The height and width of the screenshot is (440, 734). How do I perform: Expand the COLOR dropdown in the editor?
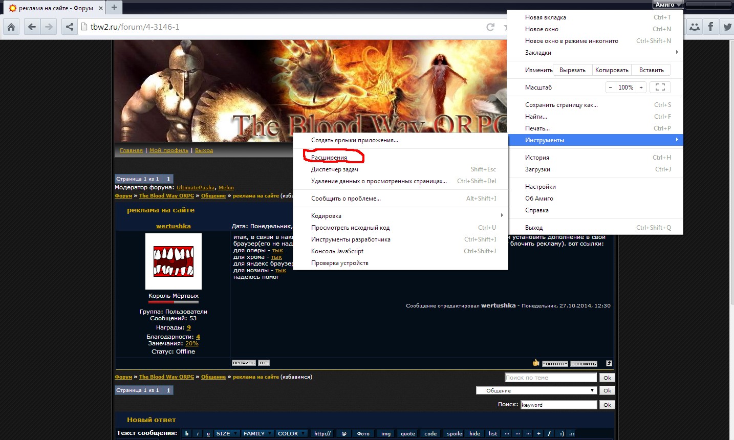click(x=291, y=433)
